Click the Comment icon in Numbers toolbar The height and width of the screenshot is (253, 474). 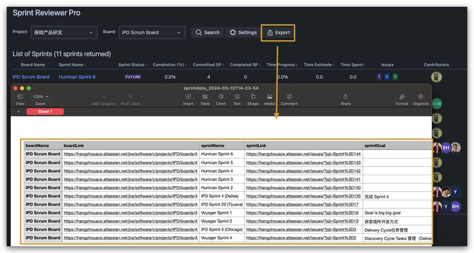pyautogui.click(x=290, y=97)
